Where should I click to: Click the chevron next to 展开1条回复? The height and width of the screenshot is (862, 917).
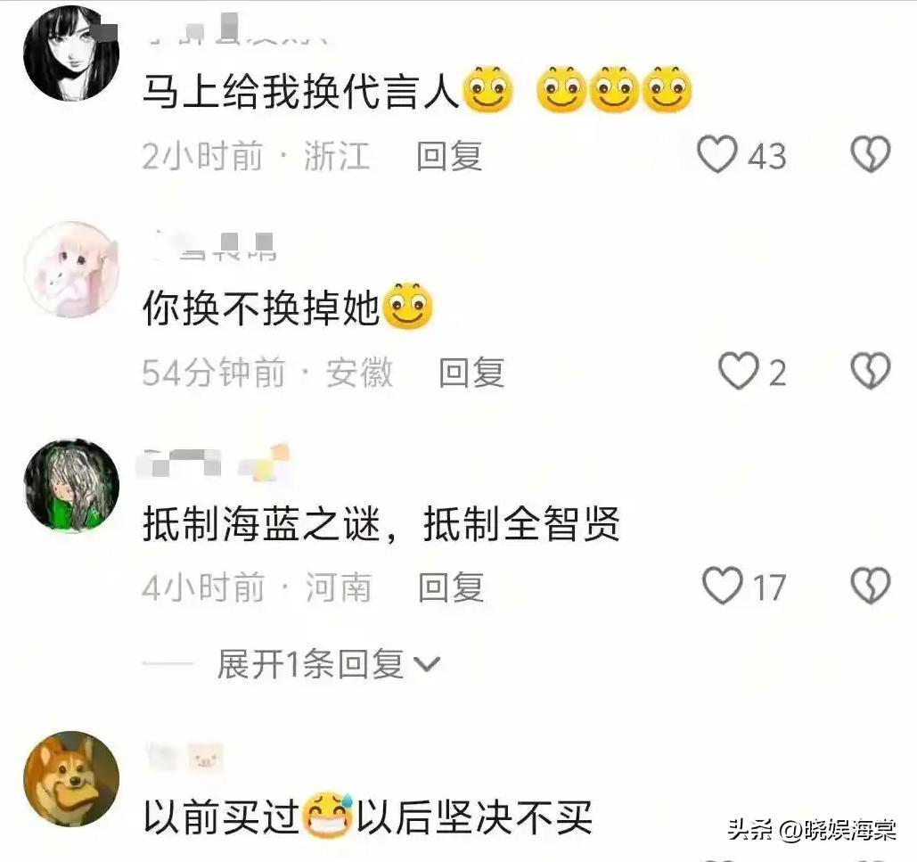[426, 664]
